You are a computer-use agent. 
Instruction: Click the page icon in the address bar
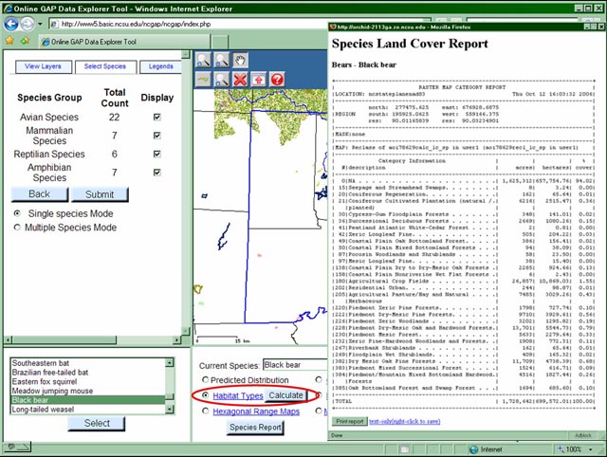click(55, 24)
